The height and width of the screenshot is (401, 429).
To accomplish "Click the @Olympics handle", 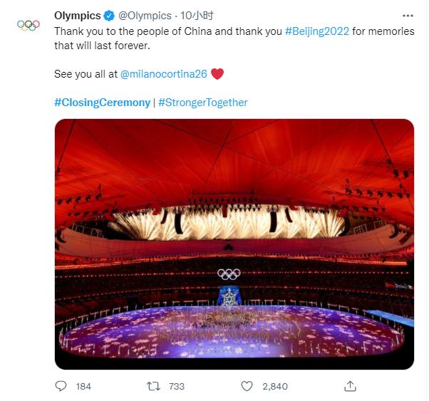I will pyautogui.click(x=145, y=16).
